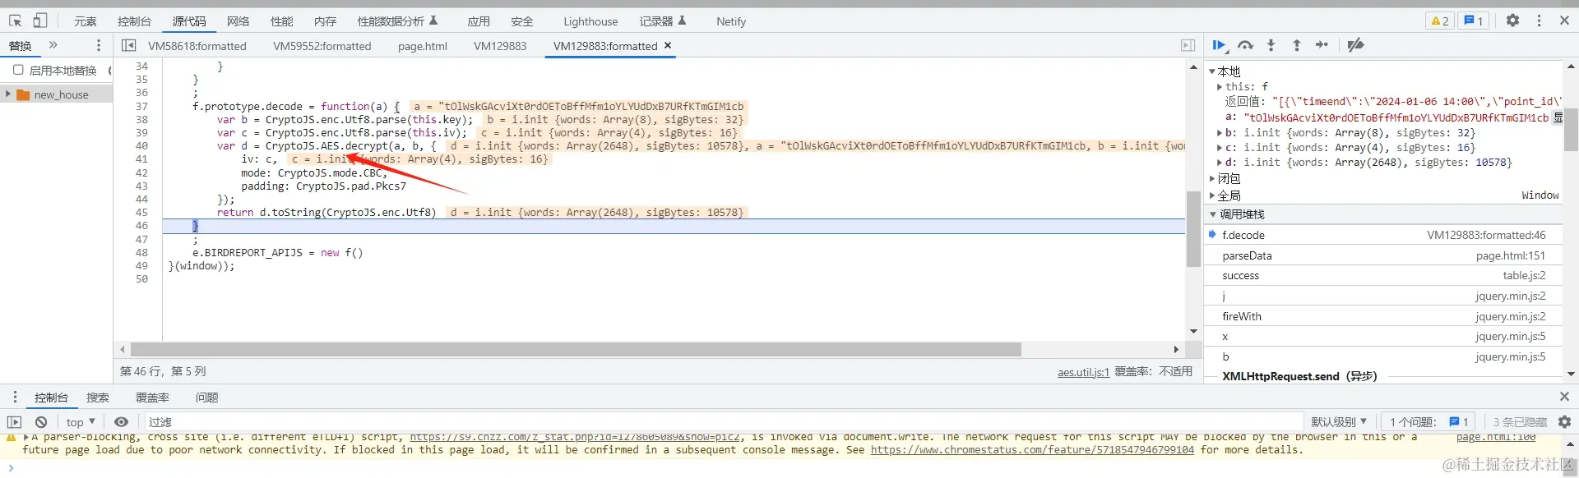The height and width of the screenshot is (478, 1579).
Task: Select parseData call stack frame
Action: [x=1383, y=255]
